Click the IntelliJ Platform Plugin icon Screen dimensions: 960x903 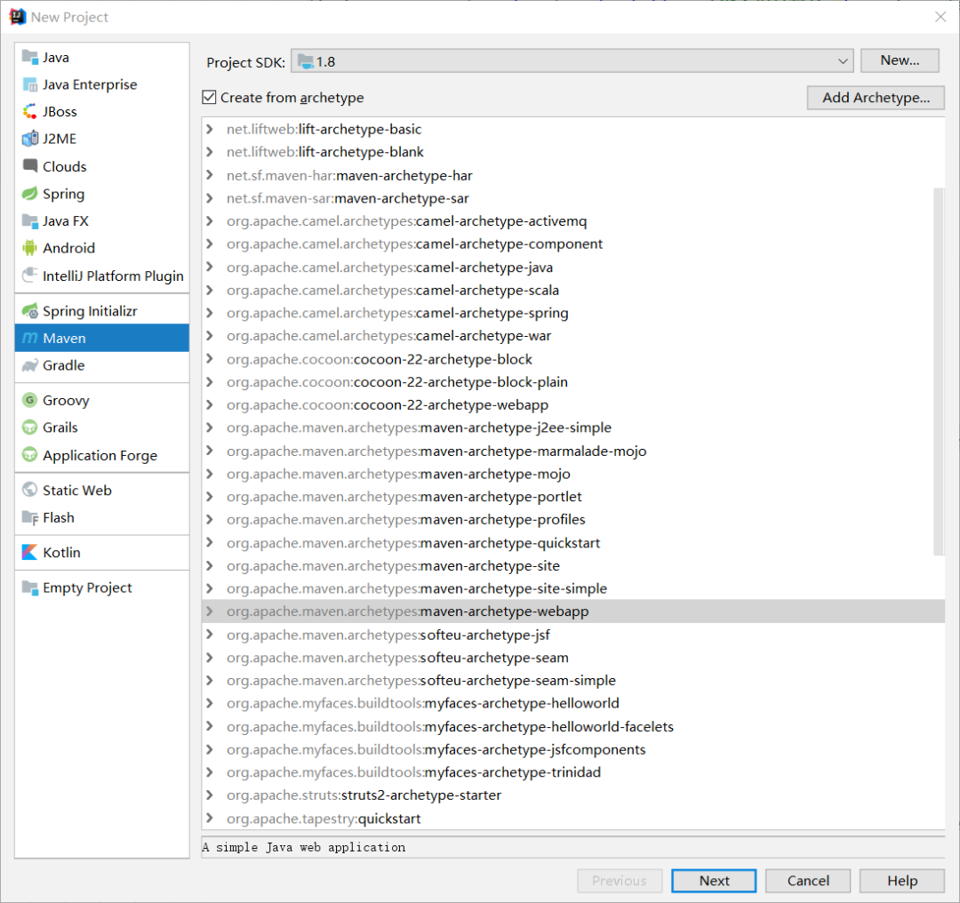click(x=29, y=276)
